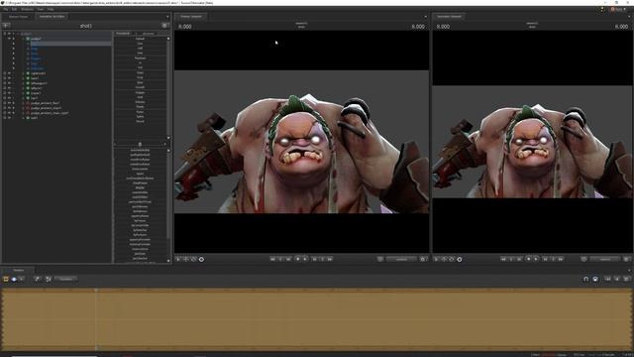The height and width of the screenshot is (357, 634).
Task: Select the pudge1 animation set
Action: [x=36, y=39]
